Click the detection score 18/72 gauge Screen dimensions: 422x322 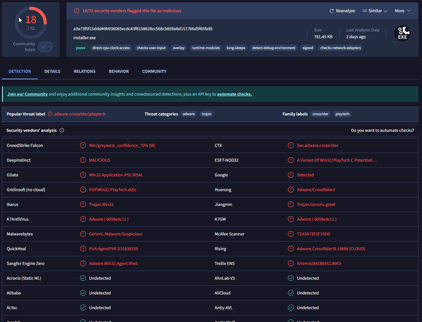pyautogui.click(x=31, y=23)
